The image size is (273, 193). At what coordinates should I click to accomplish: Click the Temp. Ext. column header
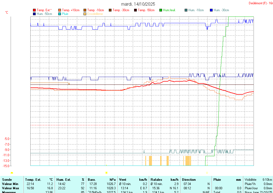click(x=33, y=180)
